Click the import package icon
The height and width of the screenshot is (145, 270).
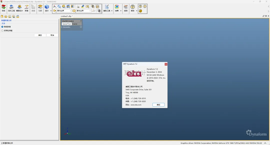[x=18, y=16]
